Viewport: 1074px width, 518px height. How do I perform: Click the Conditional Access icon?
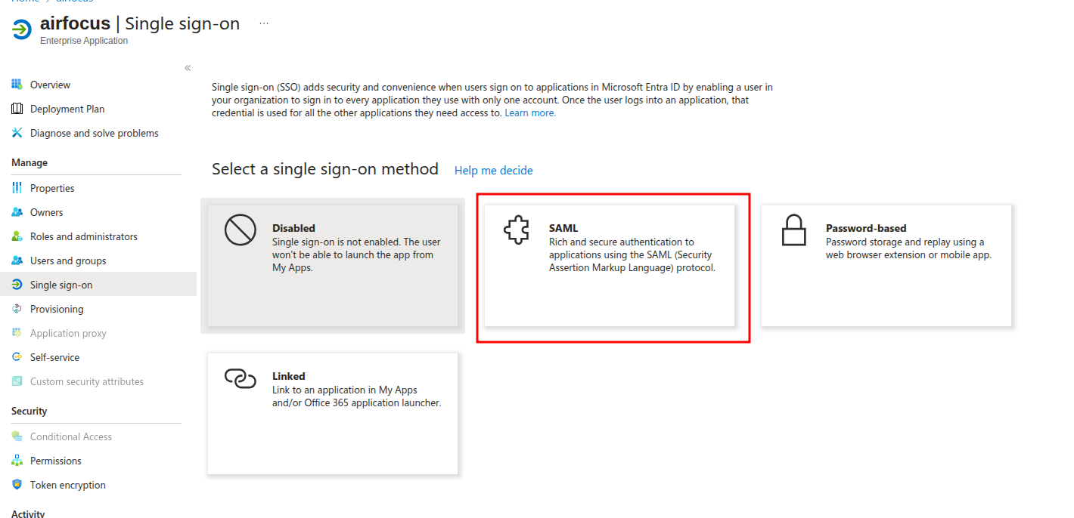pyautogui.click(x=17, y=436)
